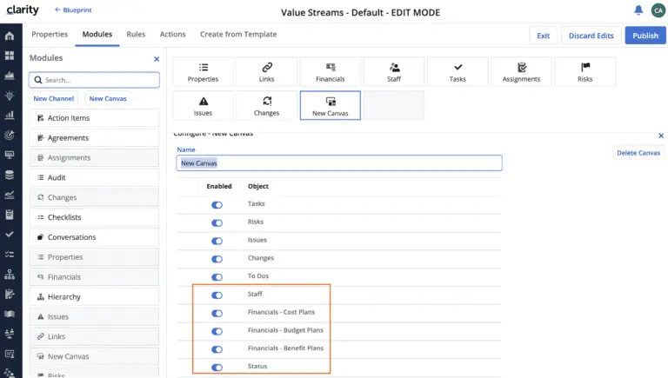The width and height of the screenshot is (668, 378).
Task: Toggle the Changes object switch
Action: click(217, 259)
